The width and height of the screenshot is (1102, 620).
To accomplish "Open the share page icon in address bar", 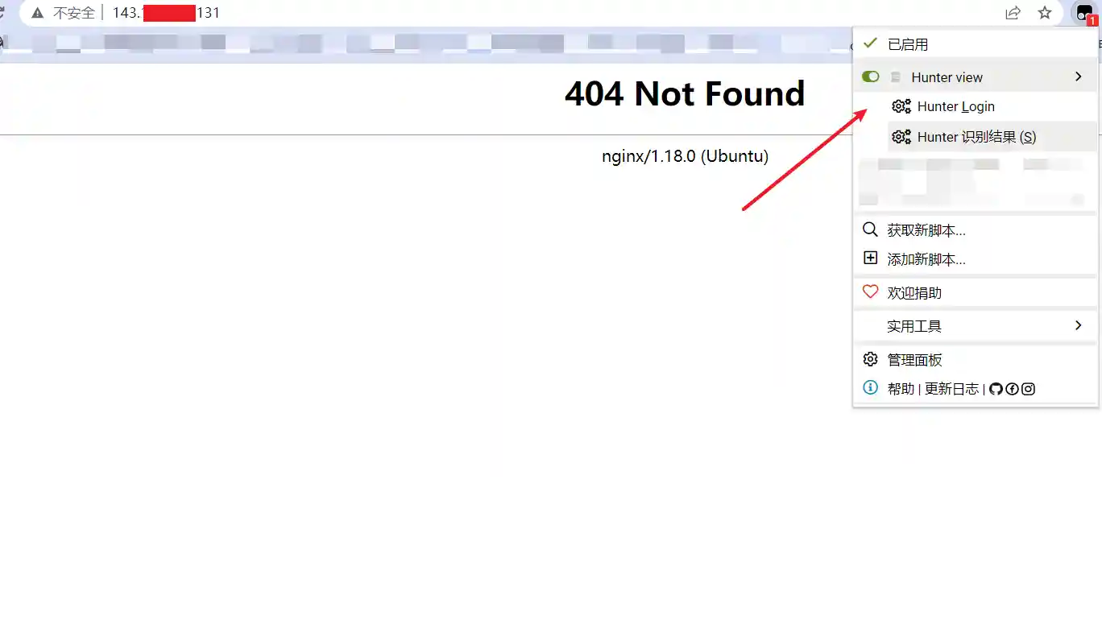I will point(1013,13).
